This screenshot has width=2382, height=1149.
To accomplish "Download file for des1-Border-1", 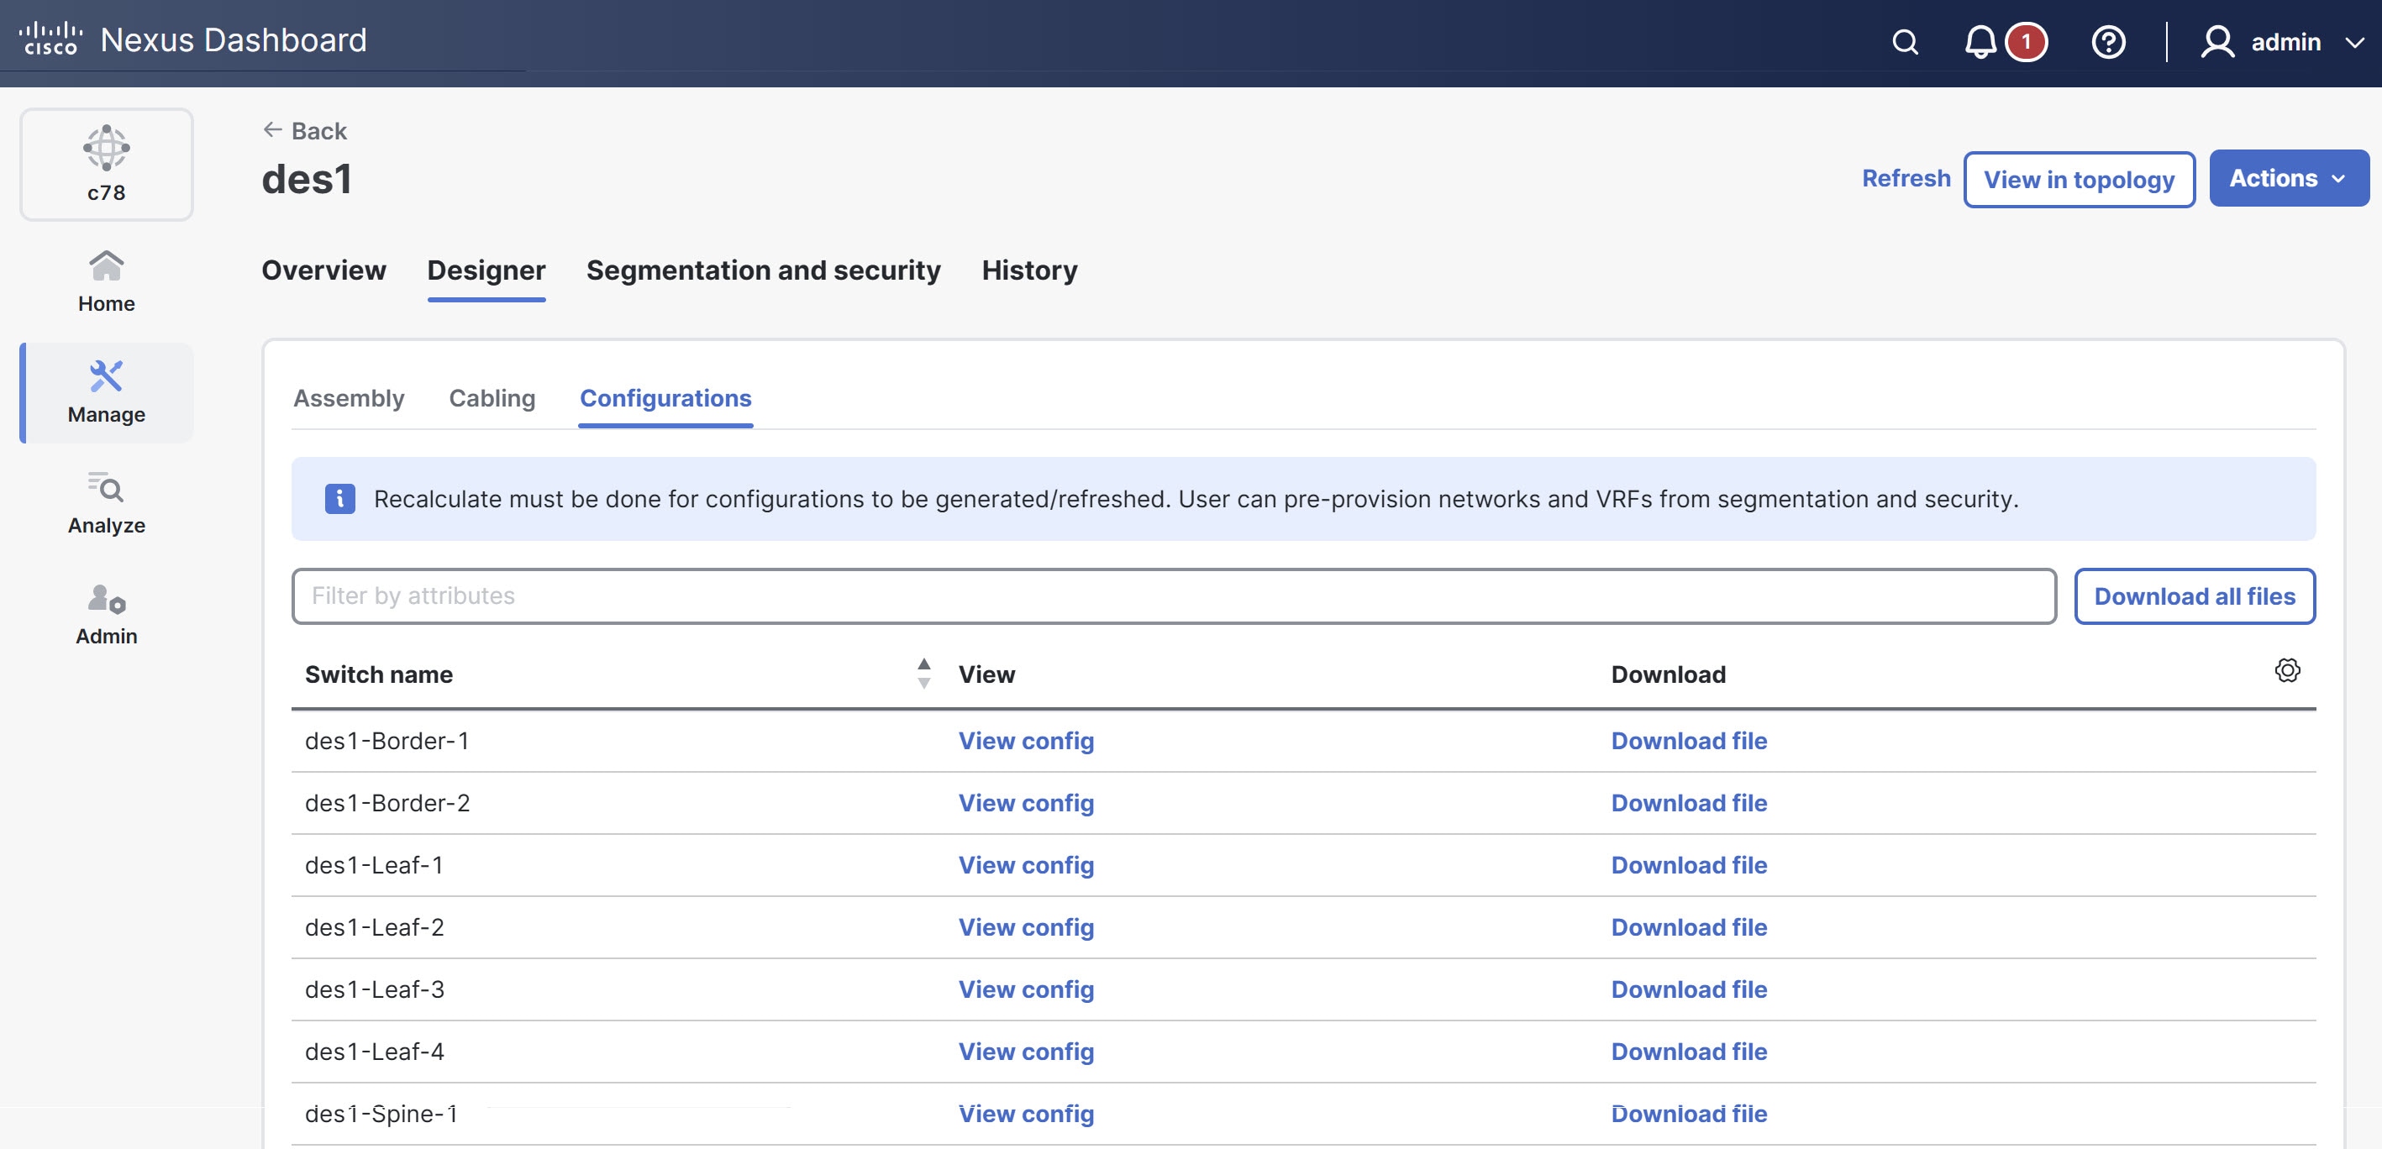I will click(x=1689, y=741).
